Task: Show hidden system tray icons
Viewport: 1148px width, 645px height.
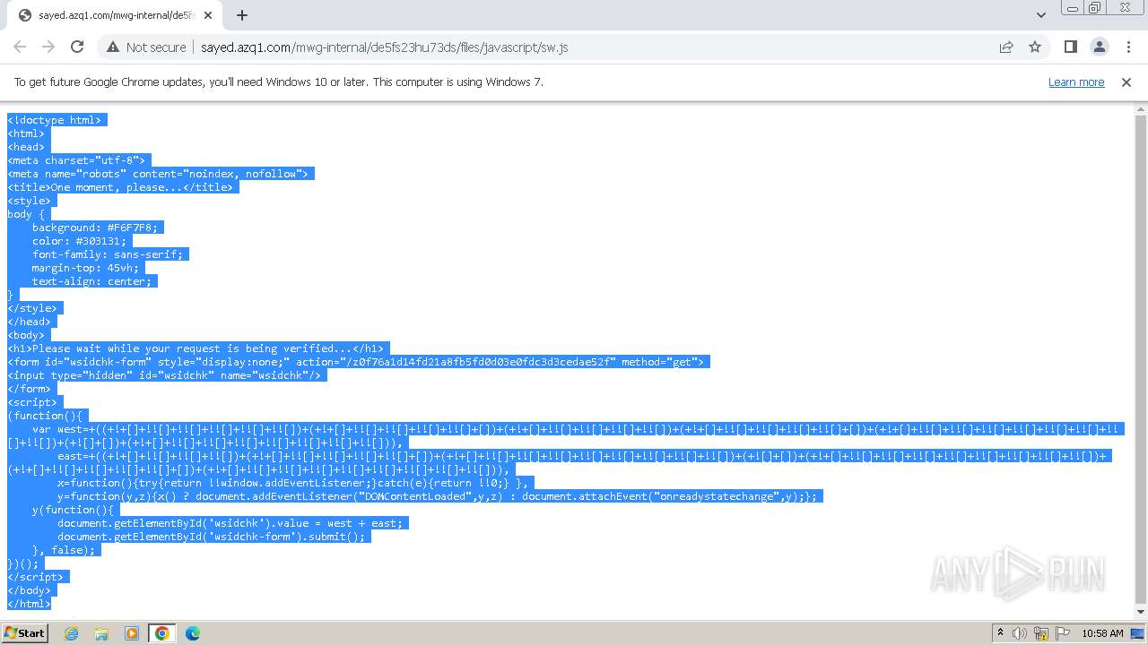Action: [1000, 633]
